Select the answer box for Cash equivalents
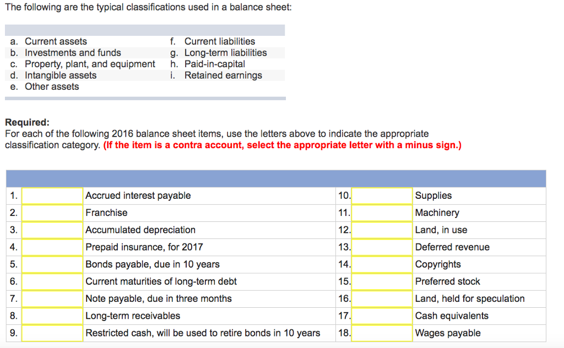 point(382,316)
